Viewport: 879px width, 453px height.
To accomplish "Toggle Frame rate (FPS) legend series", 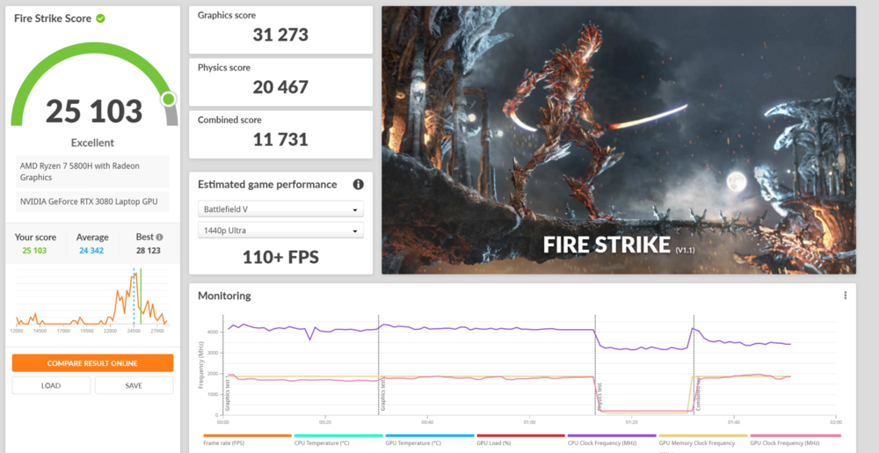I will click(x=247, y=443).
